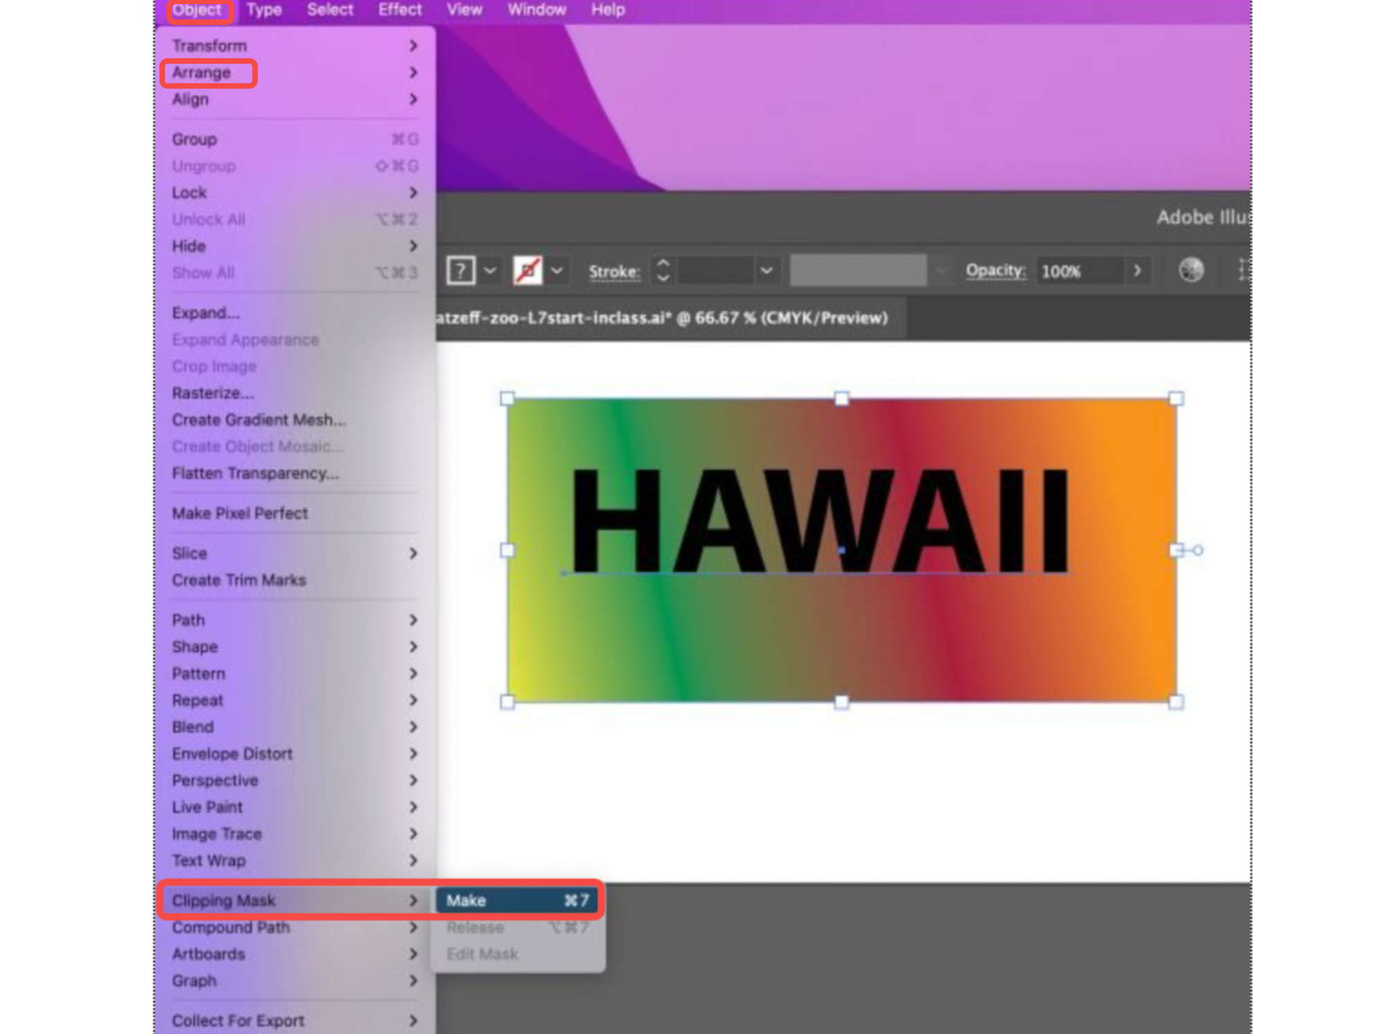Click Create Trim Marks
Screen dimensions: 1389x1034
(x=238, y=580)
